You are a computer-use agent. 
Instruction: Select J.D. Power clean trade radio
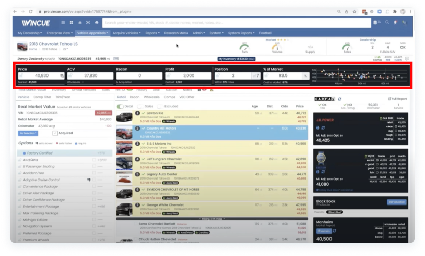click(x=396, y=126)
